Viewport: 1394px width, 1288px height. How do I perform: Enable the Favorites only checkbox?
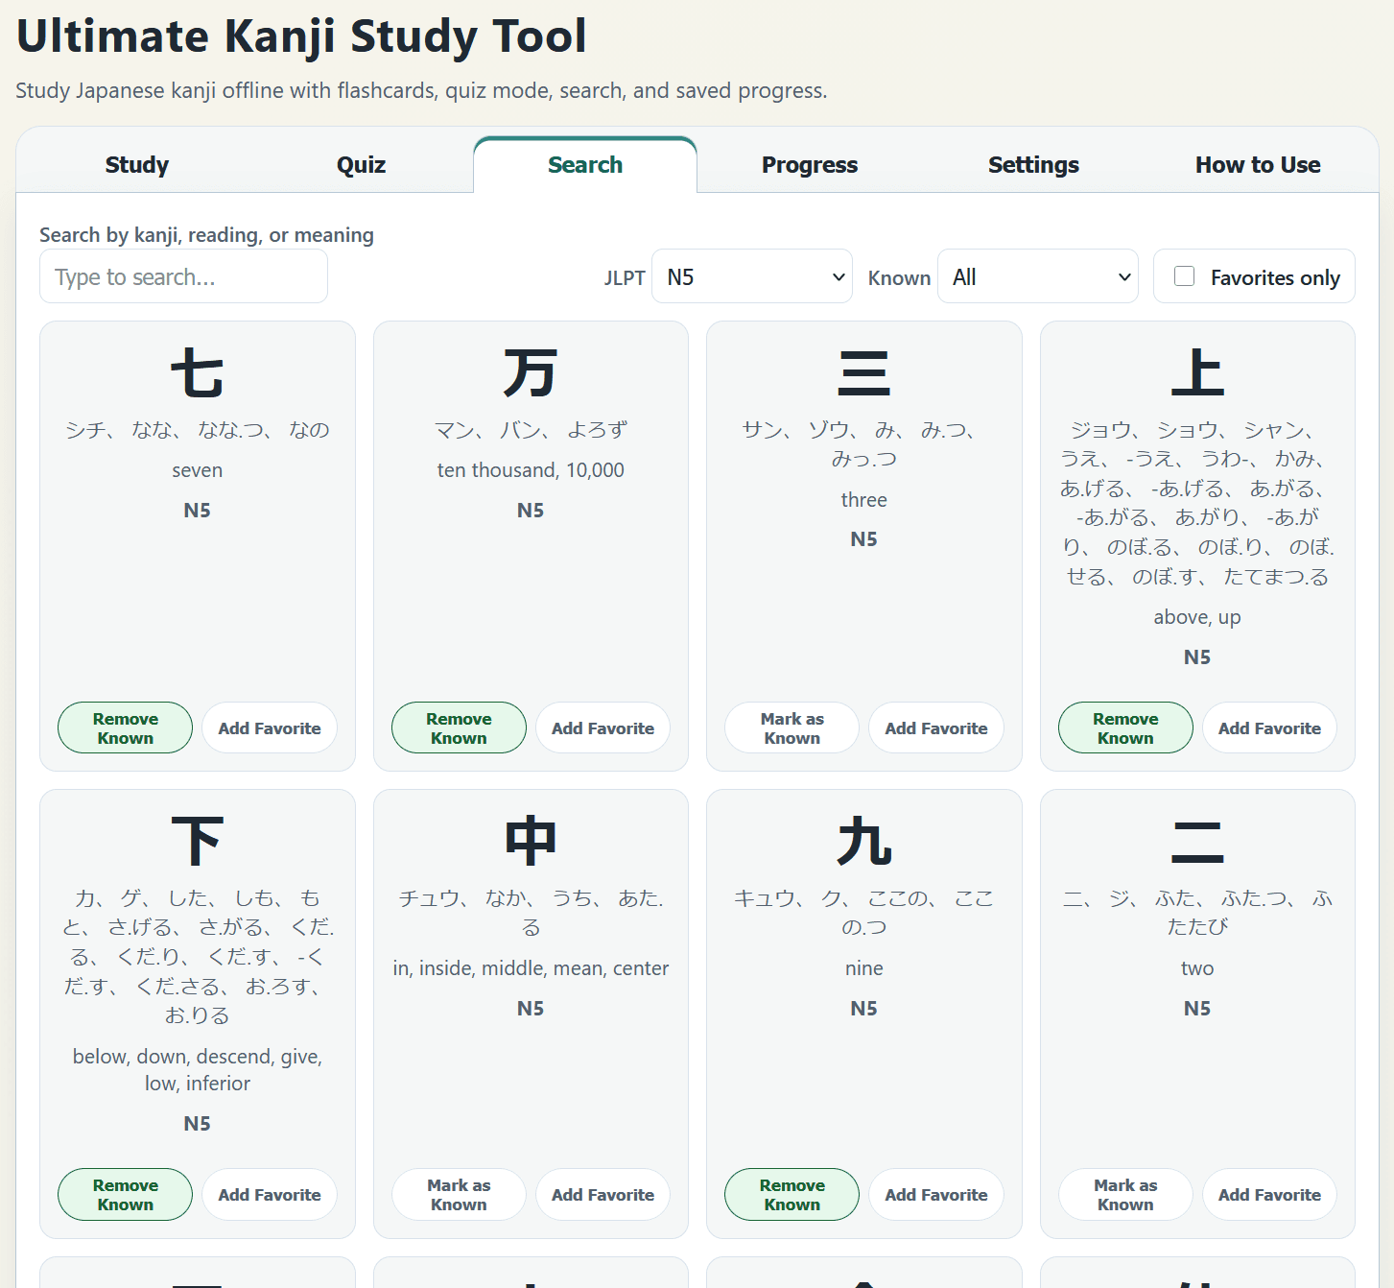(x=1185, y=276)
